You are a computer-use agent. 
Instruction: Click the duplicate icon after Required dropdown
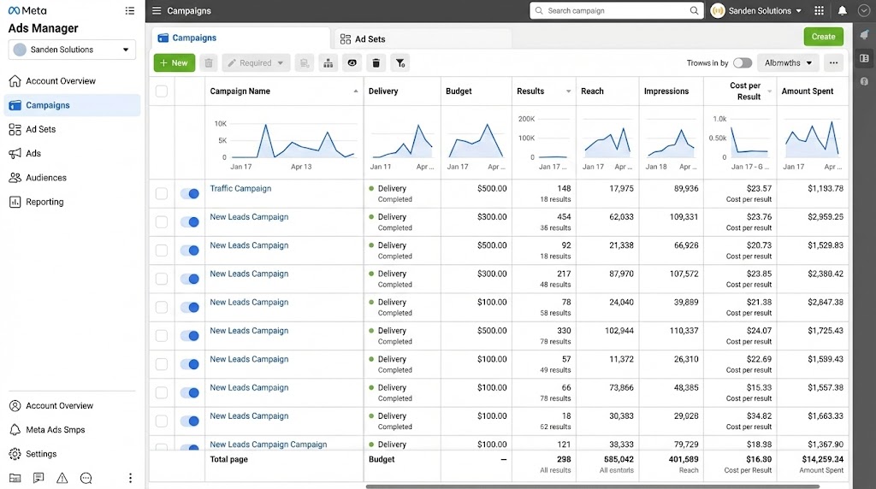305,63
